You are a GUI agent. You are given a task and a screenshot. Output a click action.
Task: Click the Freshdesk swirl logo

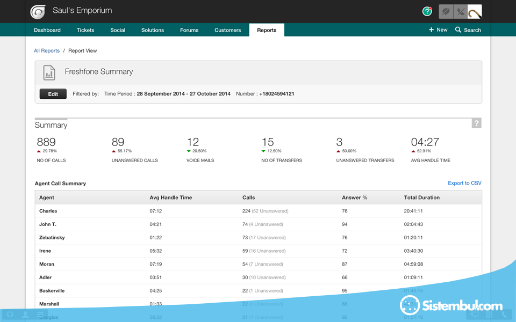(38, 12)
